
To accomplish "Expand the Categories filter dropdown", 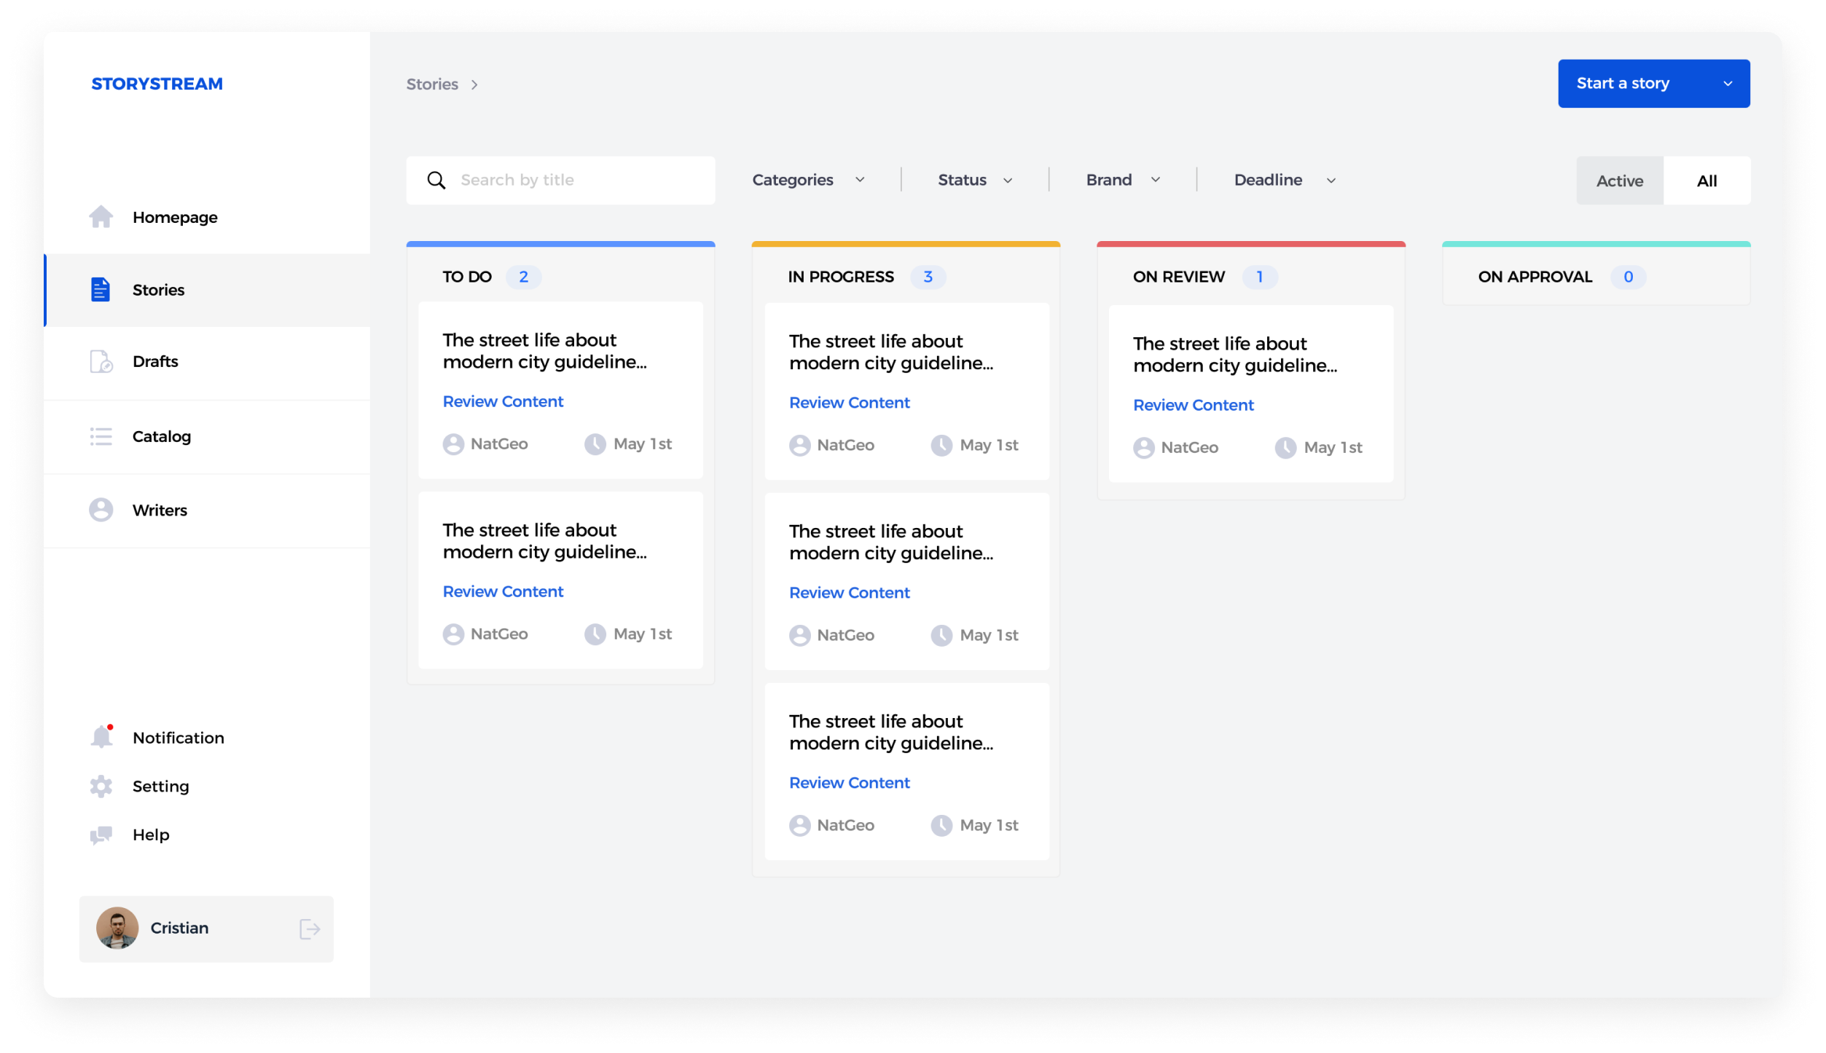I will tap(808, 181).
